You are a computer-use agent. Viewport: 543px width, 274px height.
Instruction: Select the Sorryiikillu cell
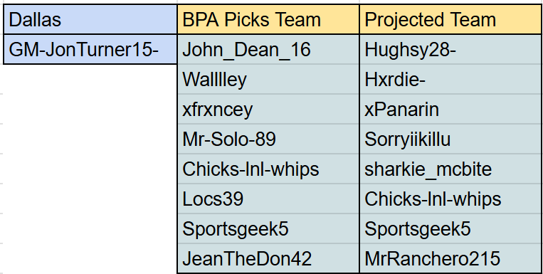(x=450, y=139)
